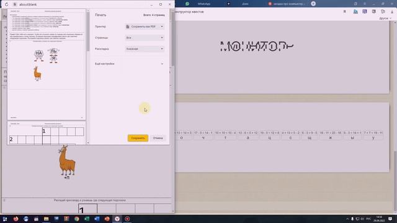Click the extensions icon in browser toolbar

tap(383, 12)
